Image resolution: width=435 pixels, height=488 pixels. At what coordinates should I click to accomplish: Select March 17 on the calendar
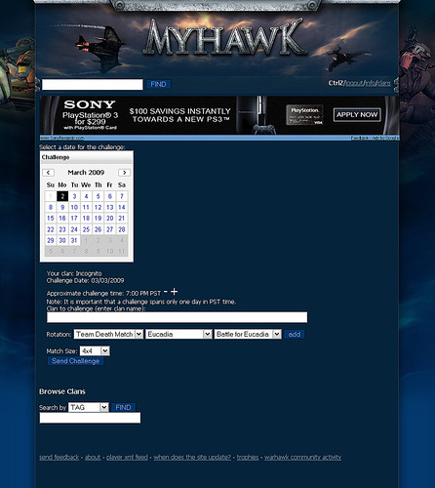click(74, 219)
